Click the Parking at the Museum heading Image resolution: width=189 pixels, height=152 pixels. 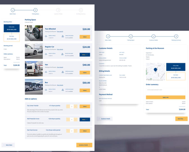click(155, 48)
